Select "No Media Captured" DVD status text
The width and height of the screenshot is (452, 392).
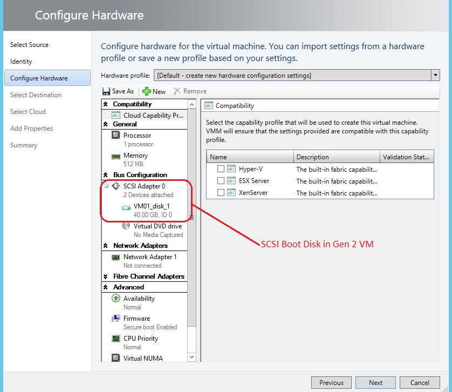tap(158, 235)
